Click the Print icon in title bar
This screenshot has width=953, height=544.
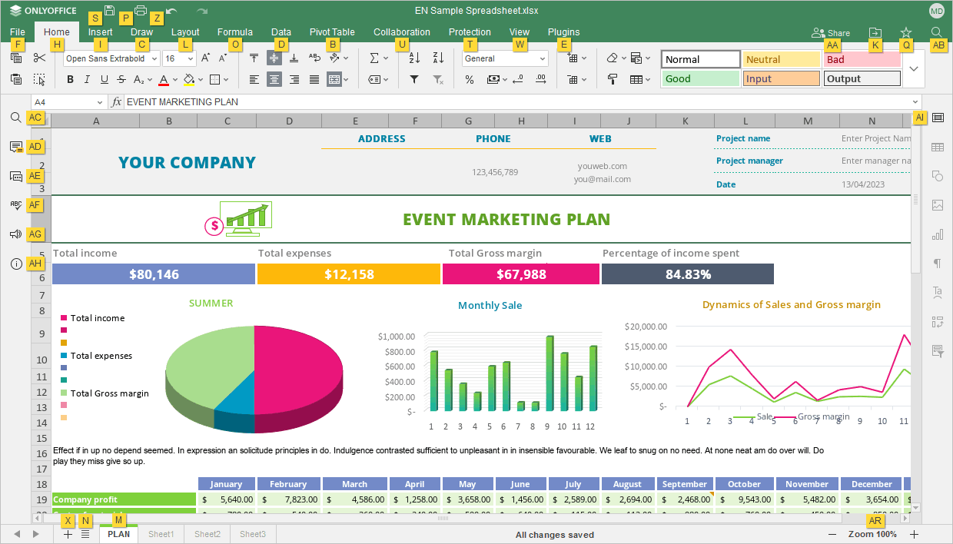(x=141, y=11)
